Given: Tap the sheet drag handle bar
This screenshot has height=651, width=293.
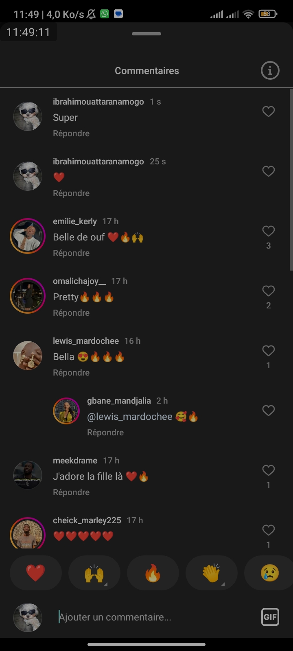Looking at the screenshot, I should (x=146, y=34).
